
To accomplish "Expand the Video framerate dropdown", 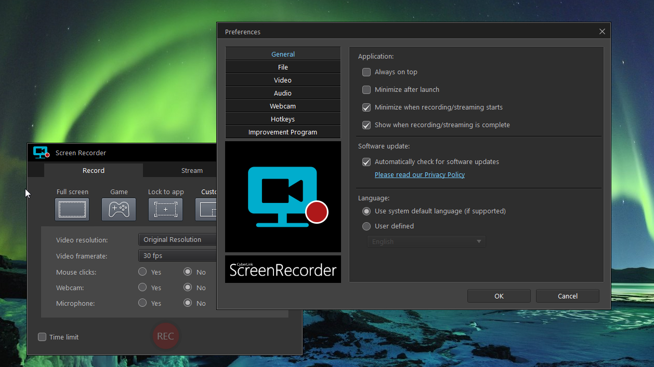I will (x=178, y=256).
